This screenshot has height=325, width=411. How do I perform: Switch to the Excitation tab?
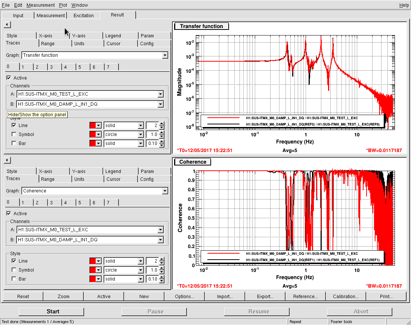[83, 15]
